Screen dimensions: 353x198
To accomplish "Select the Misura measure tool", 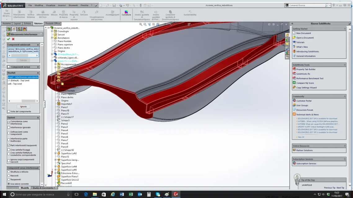I will [54, 13].
